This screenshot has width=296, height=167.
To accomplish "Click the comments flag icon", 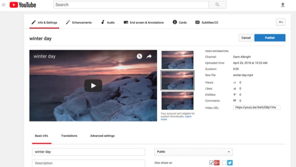I will coord(235,101).
